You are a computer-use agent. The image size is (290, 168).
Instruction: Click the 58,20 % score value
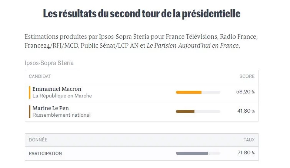click(245, 92)
